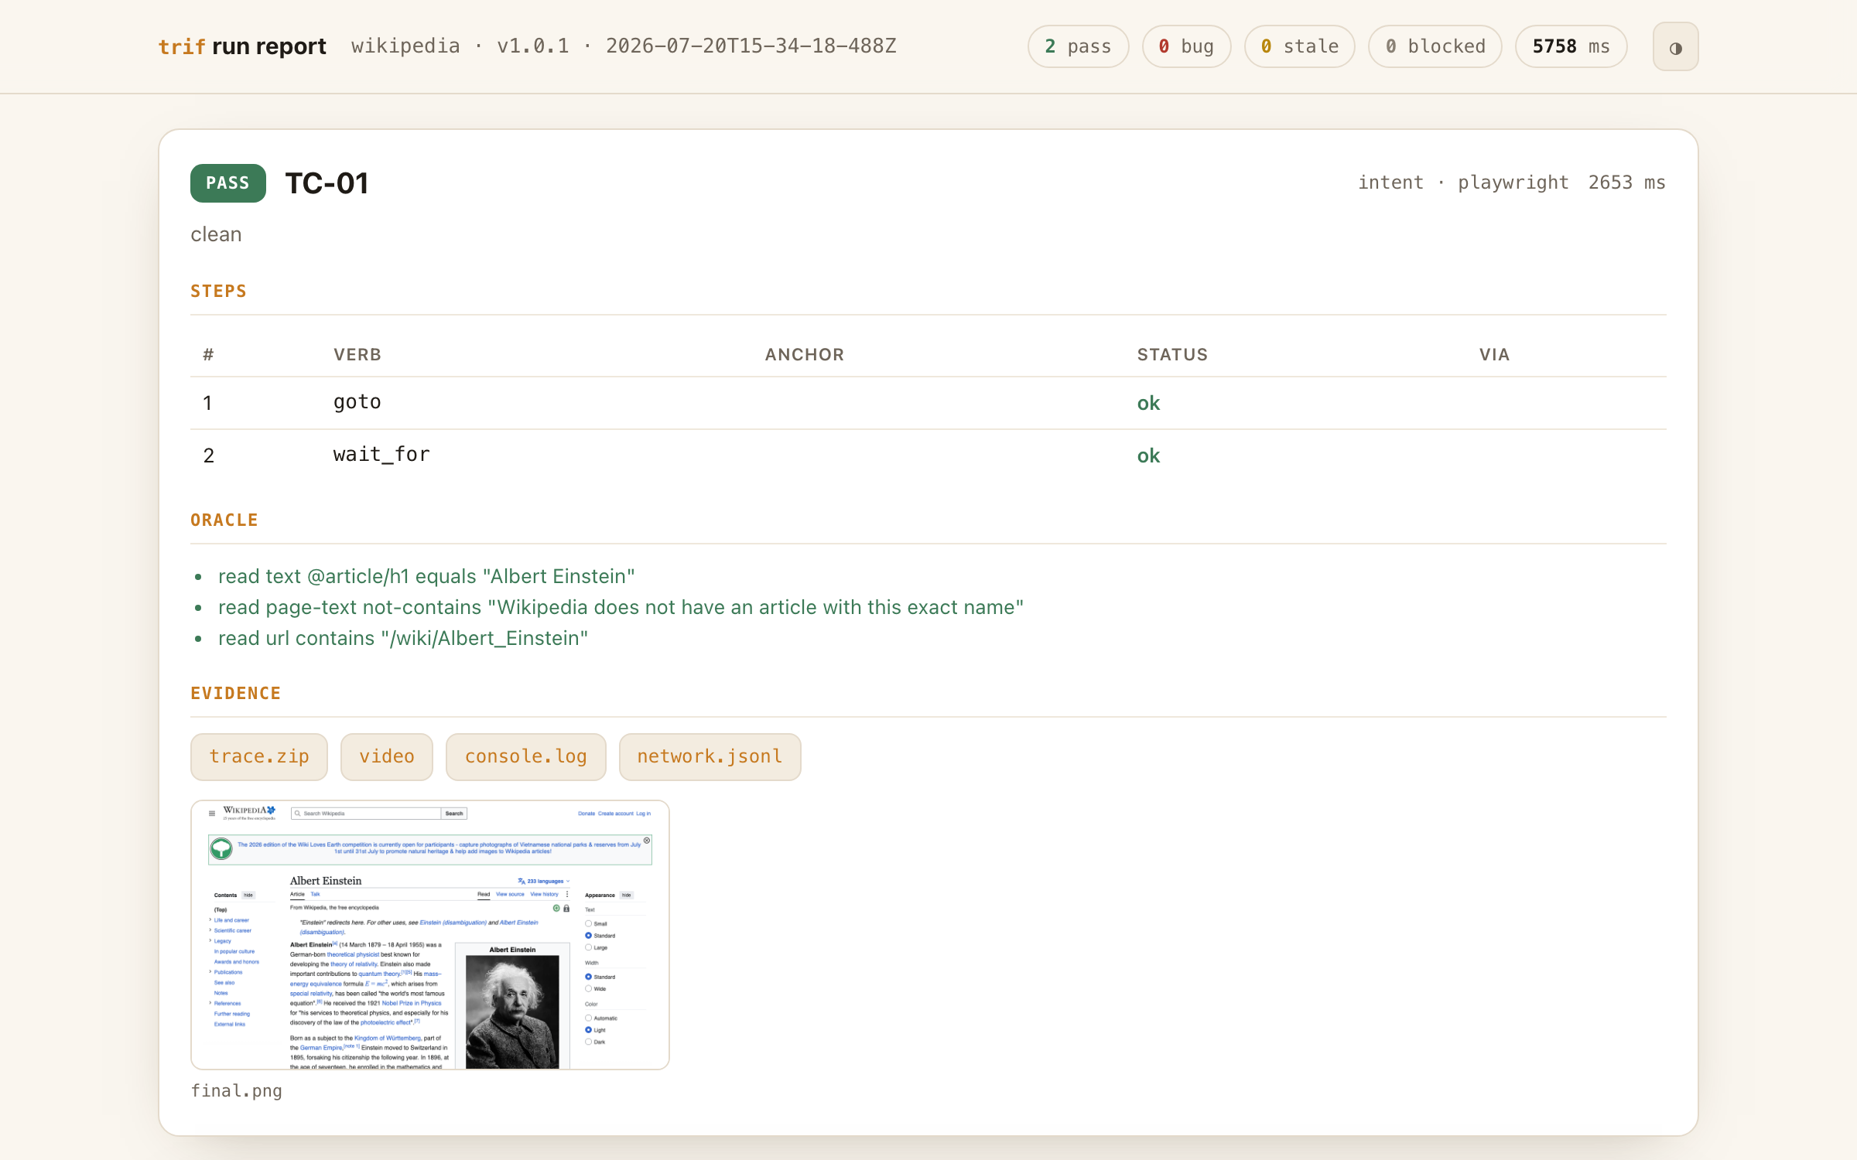Filter by the 0 blocked chip
Image resolution: width=1857 pixels, height=1160 pixels.
point(1435,46)
